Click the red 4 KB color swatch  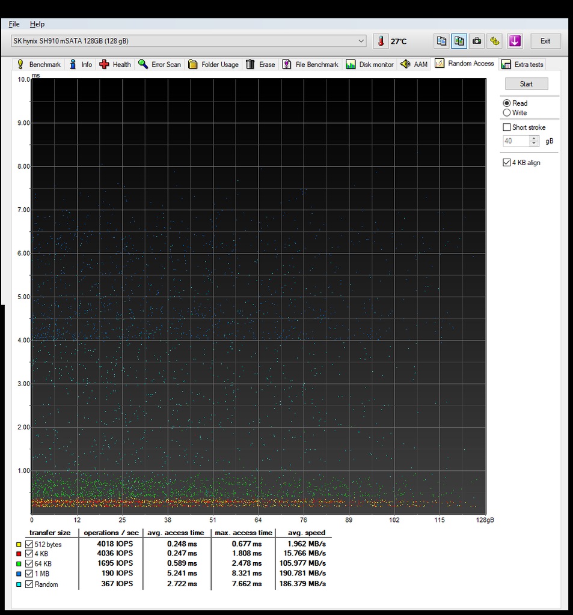(19, 554)
